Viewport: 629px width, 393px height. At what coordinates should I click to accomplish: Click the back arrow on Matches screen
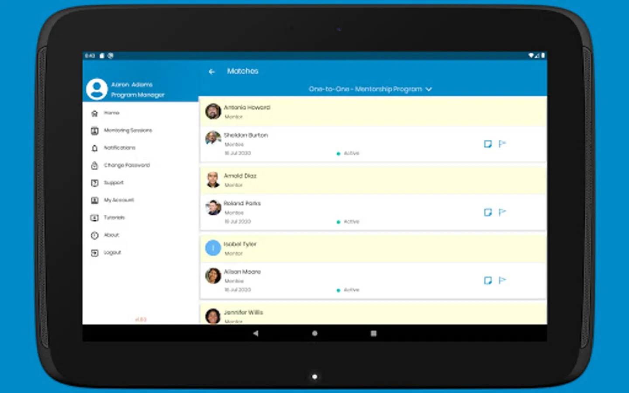tap(212, 72)
